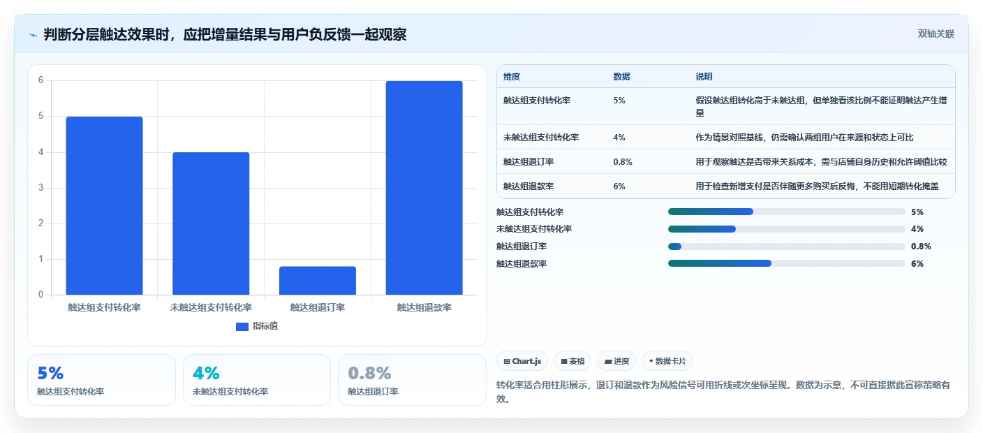The height and width of the screenshot is (433, 983).
Task: Click the 说明 column header
Action: [704, 77]
